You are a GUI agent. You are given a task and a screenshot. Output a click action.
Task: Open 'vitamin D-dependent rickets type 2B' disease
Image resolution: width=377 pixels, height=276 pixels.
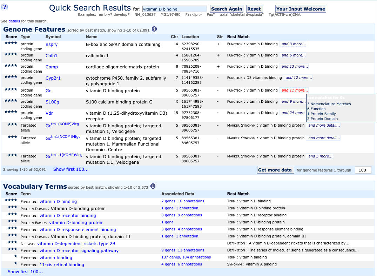coord(76,243)
